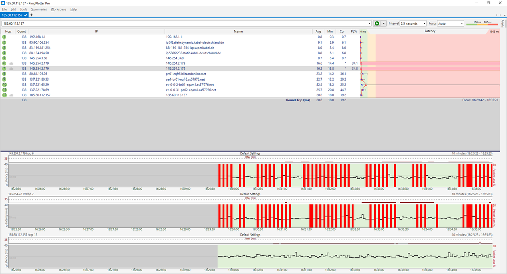Select the hop 8 green circle icon

pyautogui.click(x=4, y=74)
